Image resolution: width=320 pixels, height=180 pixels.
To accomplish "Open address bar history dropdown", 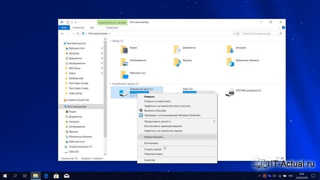I will pyautogui.click(x=234, y=33).
